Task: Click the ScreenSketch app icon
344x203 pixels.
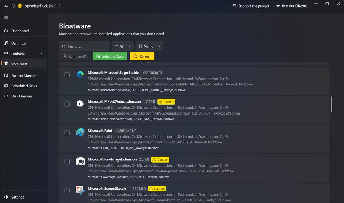Action: point(80,190)
